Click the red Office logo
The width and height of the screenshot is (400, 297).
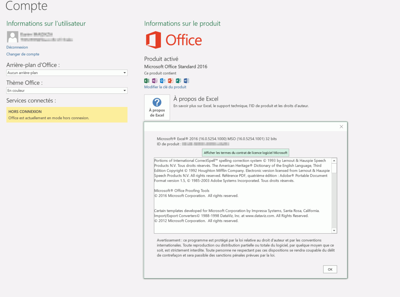[x=174, y=40]
